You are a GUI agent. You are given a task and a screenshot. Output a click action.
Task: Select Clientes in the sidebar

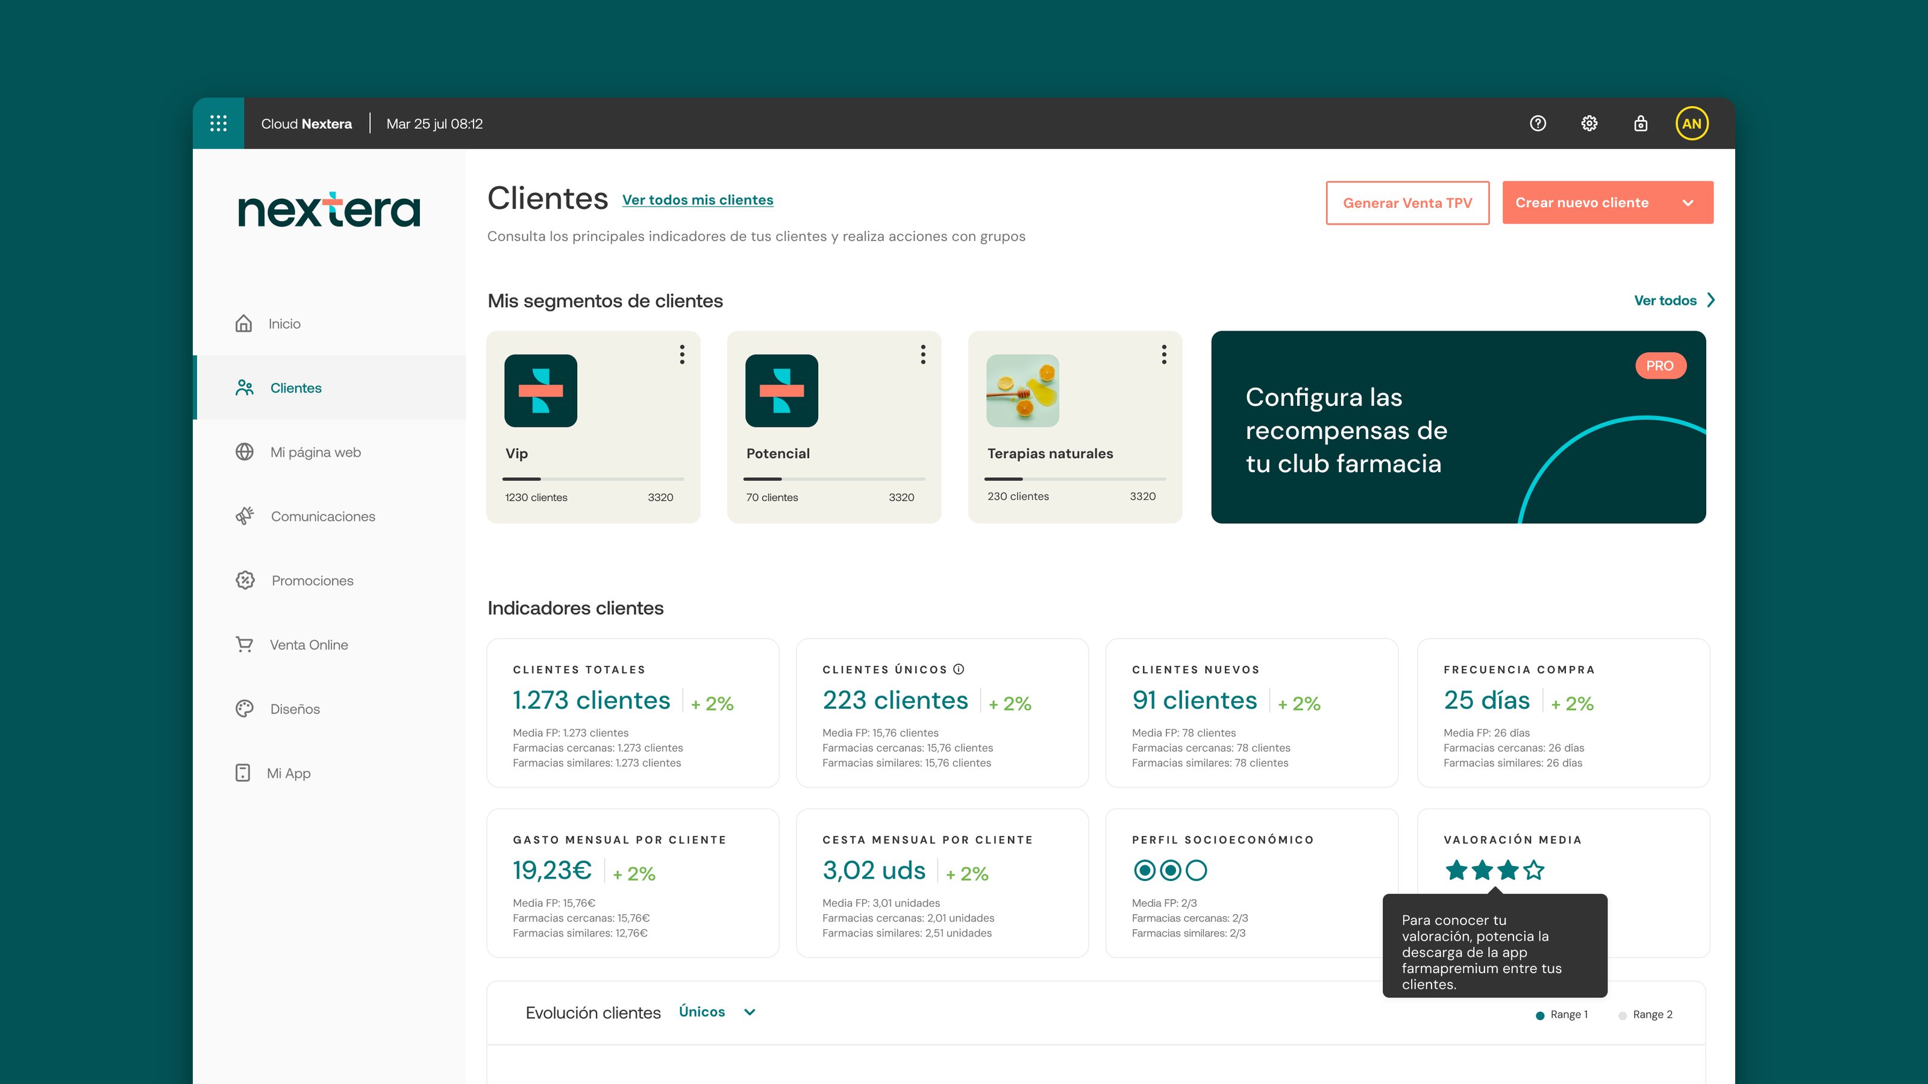coord(330,387)
